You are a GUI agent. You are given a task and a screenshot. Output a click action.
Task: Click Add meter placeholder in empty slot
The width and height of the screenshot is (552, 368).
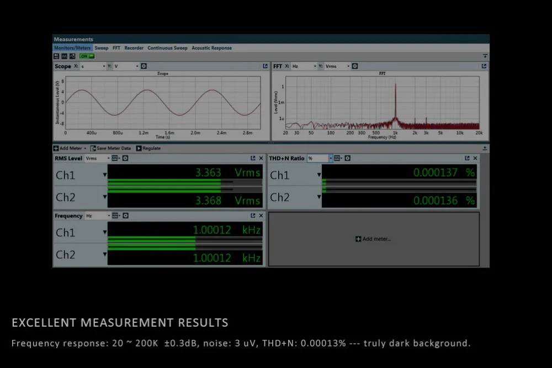[x=373, y=239]
